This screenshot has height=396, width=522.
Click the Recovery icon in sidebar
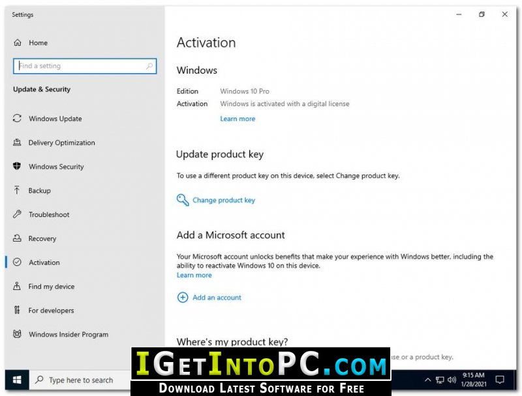(x=17, y=239)
